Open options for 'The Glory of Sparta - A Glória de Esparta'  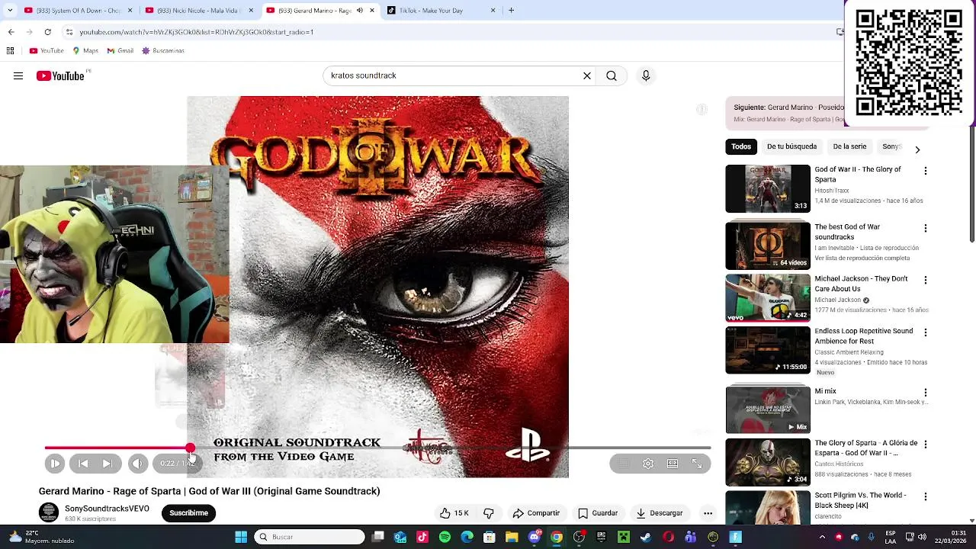point(926,444)
